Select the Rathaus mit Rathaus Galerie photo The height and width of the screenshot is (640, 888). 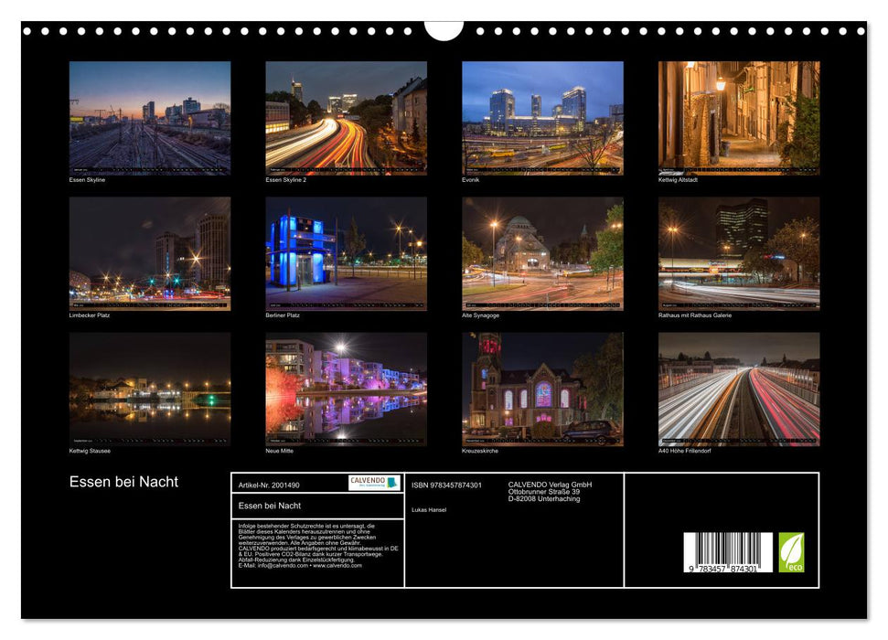point(739,253)
